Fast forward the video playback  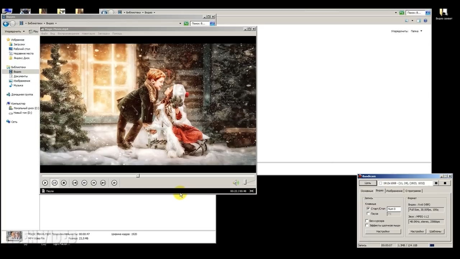[93, 183]
